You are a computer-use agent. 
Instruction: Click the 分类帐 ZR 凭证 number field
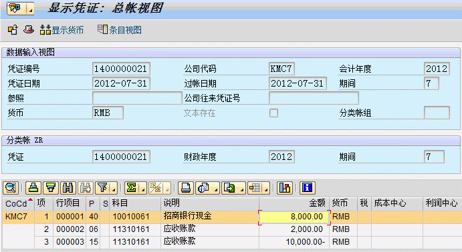[121, 157]
